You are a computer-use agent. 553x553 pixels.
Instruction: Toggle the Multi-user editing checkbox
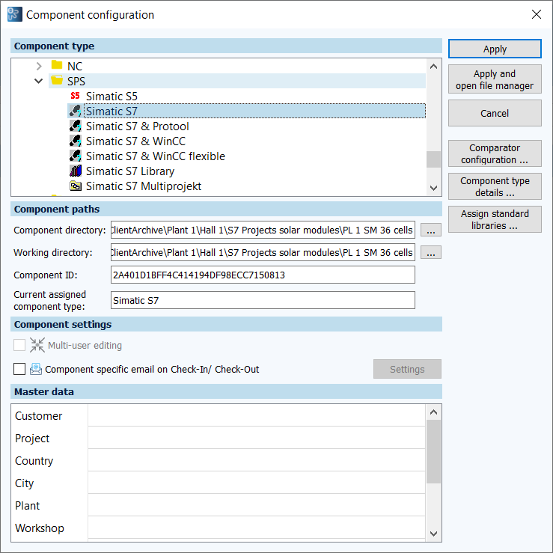tap(19, 345)
